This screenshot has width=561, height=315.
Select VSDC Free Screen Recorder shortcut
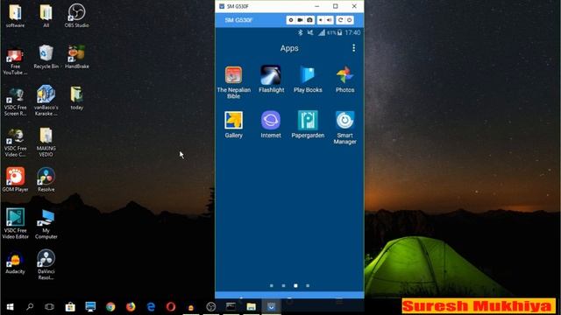(x=15, y=101)
